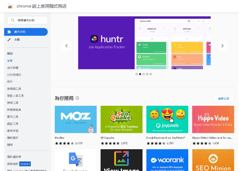Viewport: 239px width, 171px height.
Task: Click Emoji Keyboard by JoyPixels title
Action: point(166,138)
